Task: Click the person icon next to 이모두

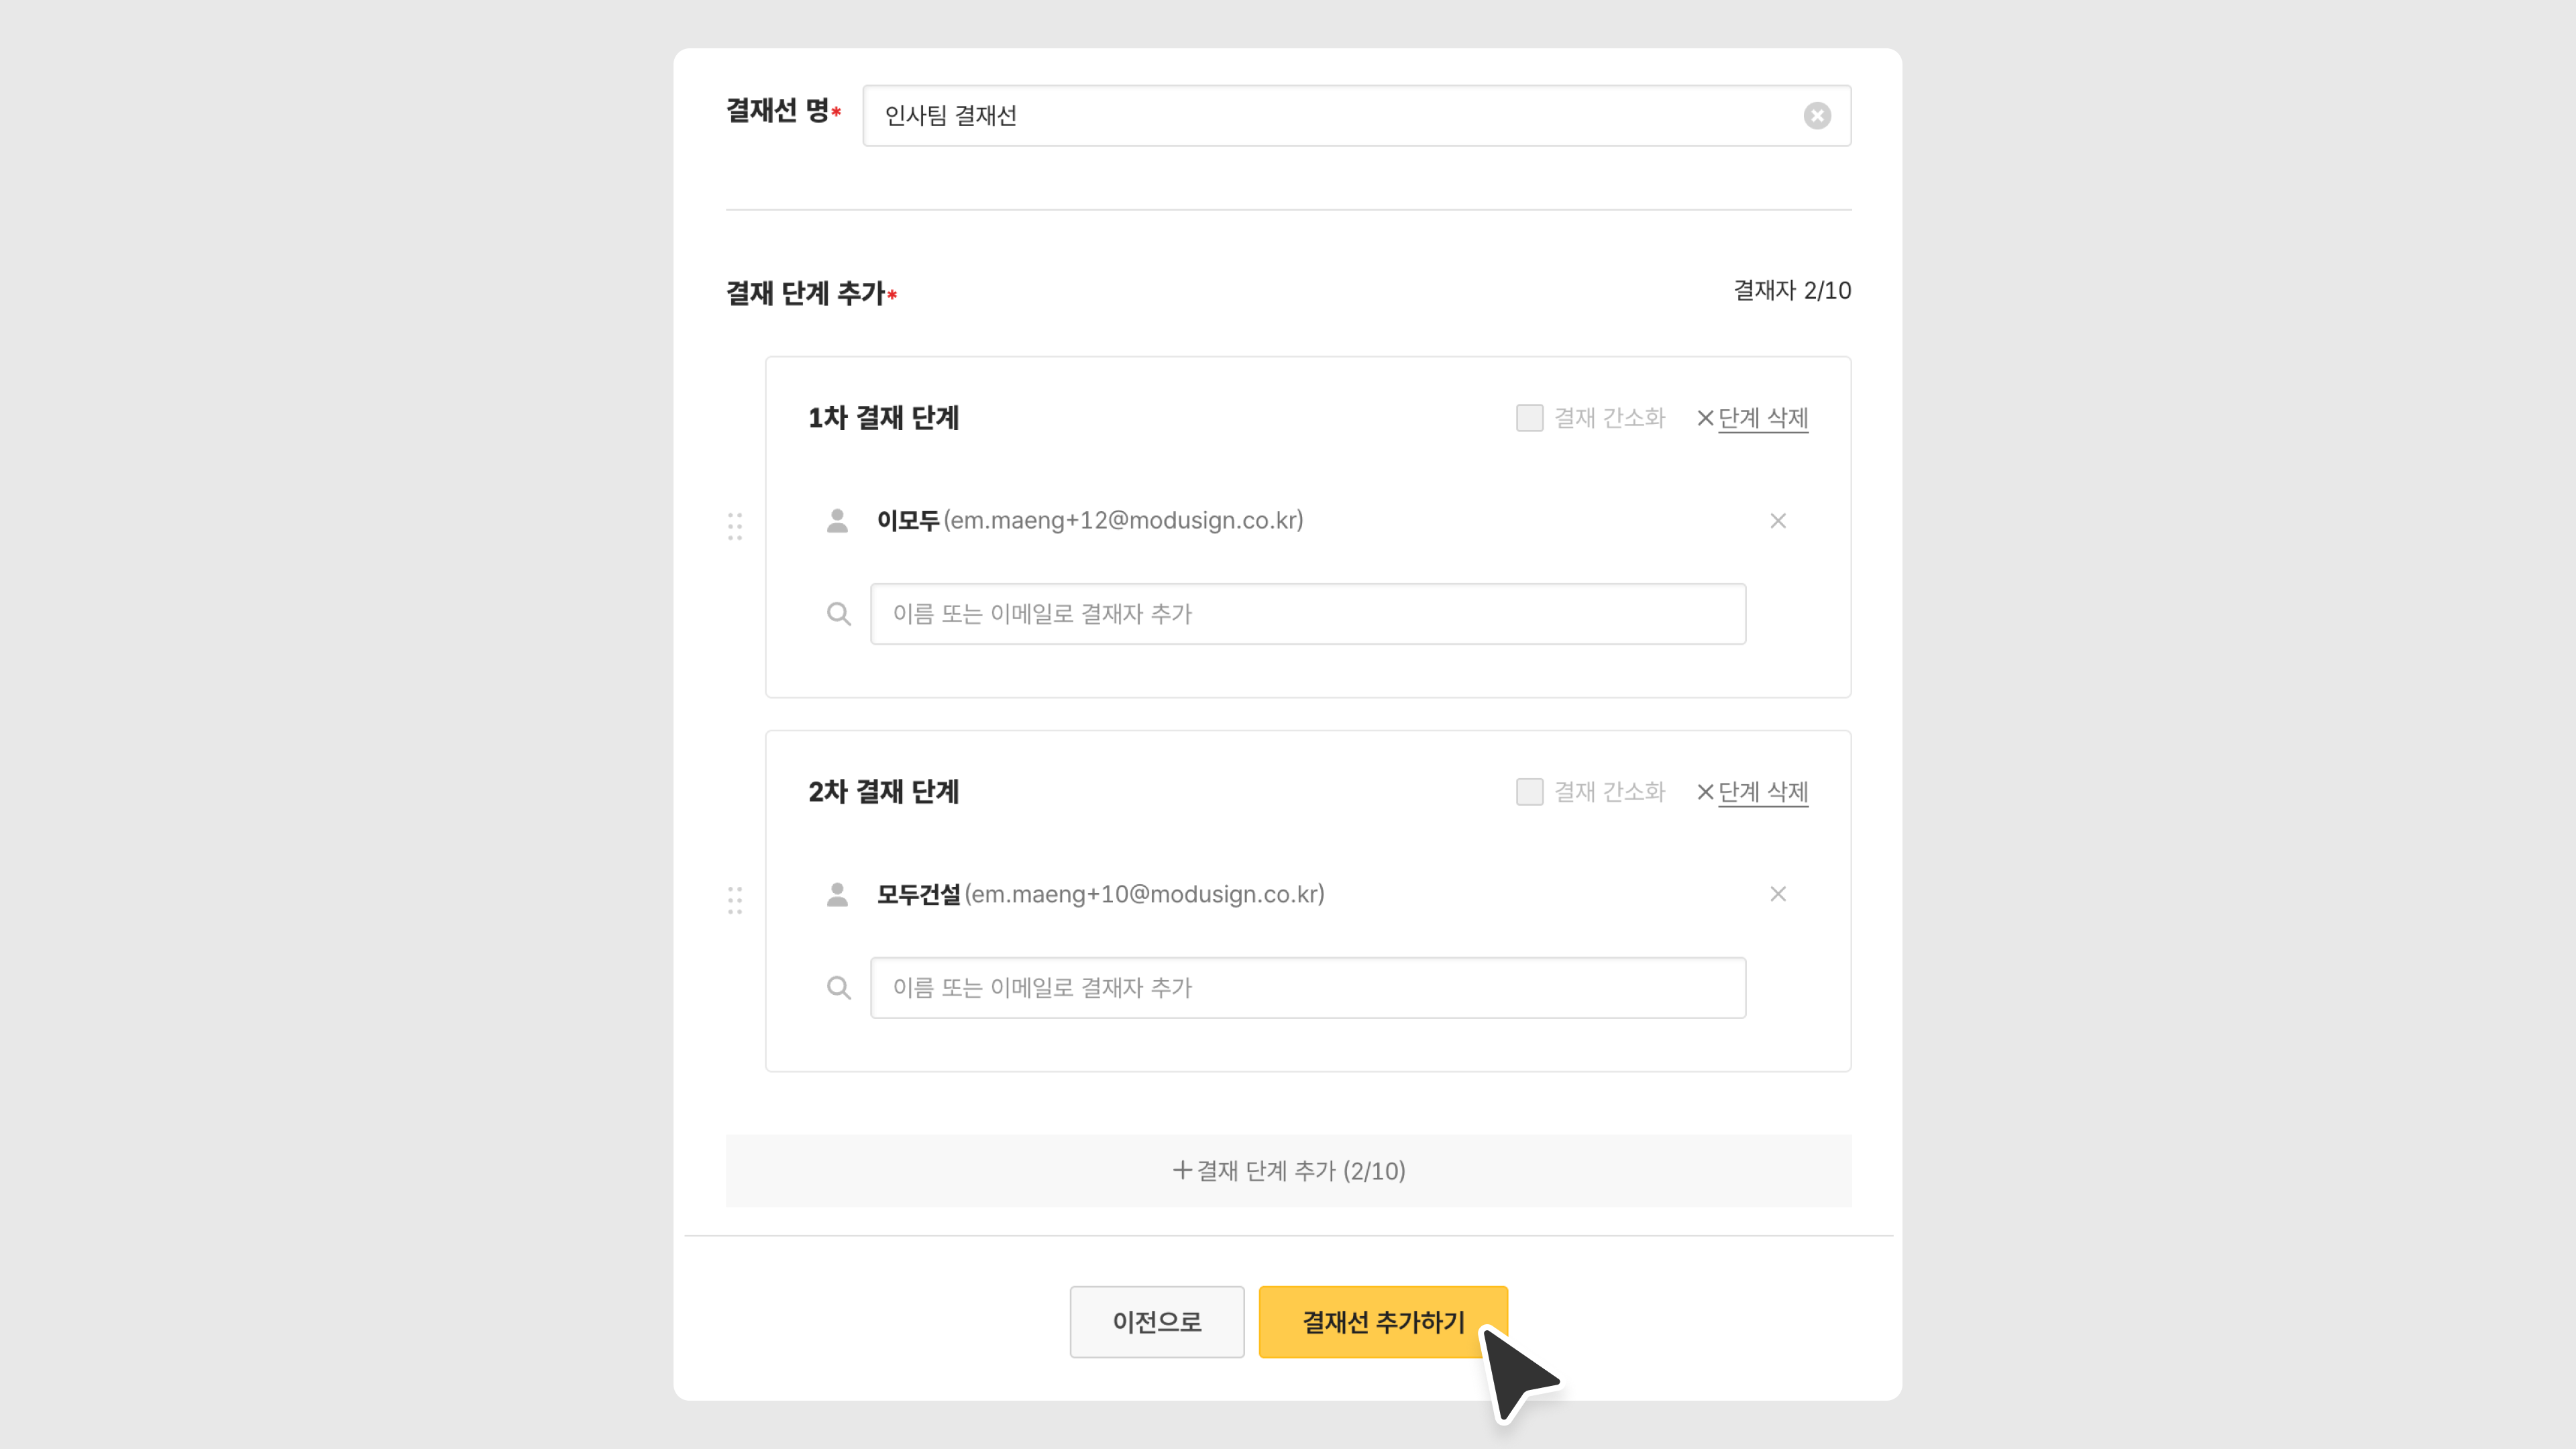Action: pyautogui.click(x=837, y=521)
